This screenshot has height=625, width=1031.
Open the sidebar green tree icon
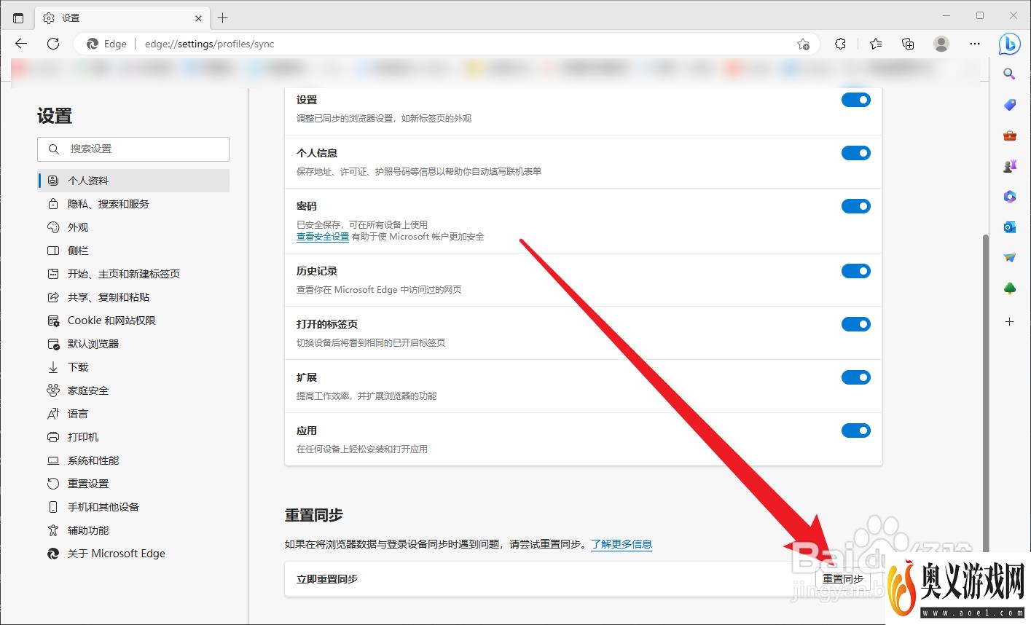coord(1009,289)
